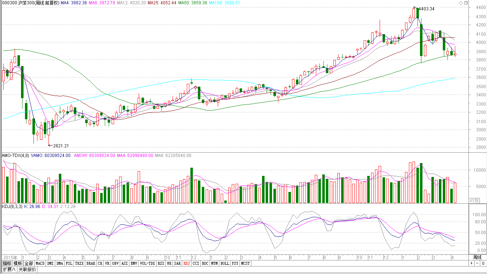Image resolution: width=487 pixels, height=274 pixels.
Task: Select the VR indicator
Action: pyautogui.click(x=107, y=263)
